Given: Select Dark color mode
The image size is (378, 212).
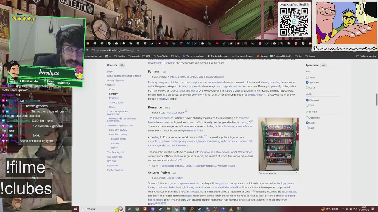Looking at the screenshot, I should click(307, 128).
